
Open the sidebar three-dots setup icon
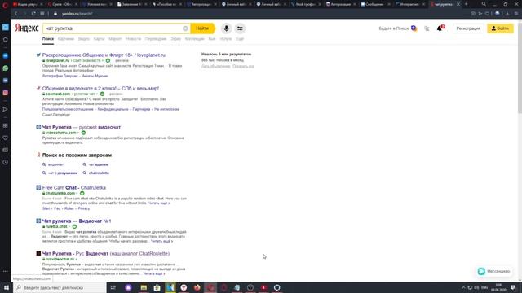(6, 271)
